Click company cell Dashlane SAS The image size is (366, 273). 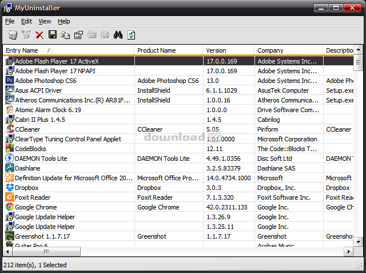[276, 168]
